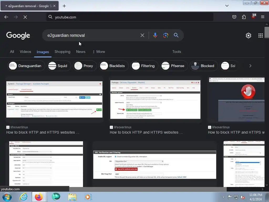Open the ACL settings thumbnail in the second row
Image resolution: width=269 pixels, height=202 pixels.
pyautogui.click(x=244, y=164)
